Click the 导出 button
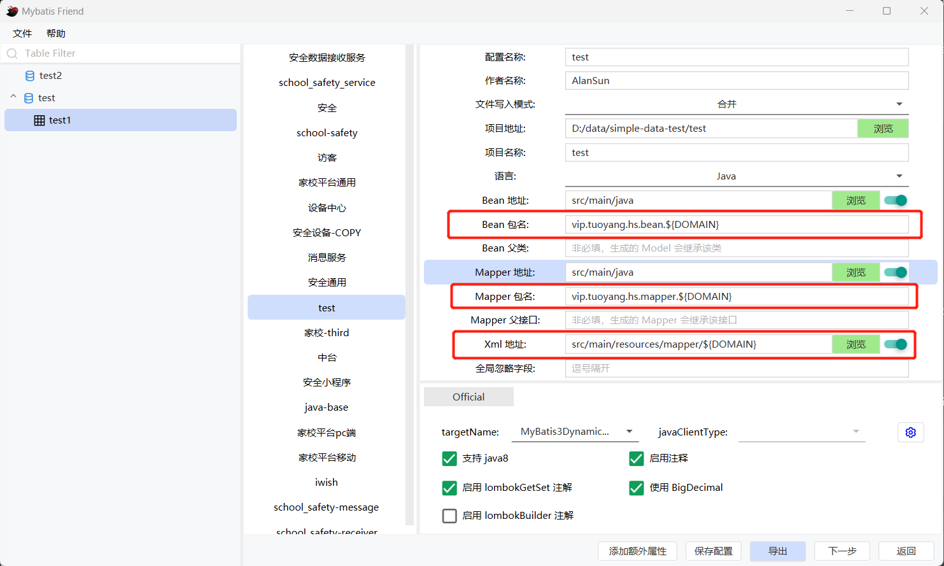Image resolution: width=944 pixels, height=566 pixels. pos(778,551)
